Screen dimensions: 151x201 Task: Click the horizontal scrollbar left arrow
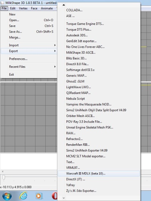pos(2,171)
